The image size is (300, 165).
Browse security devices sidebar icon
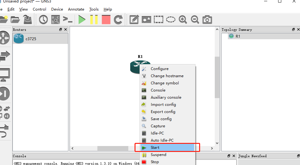click(x=5, y=94)
